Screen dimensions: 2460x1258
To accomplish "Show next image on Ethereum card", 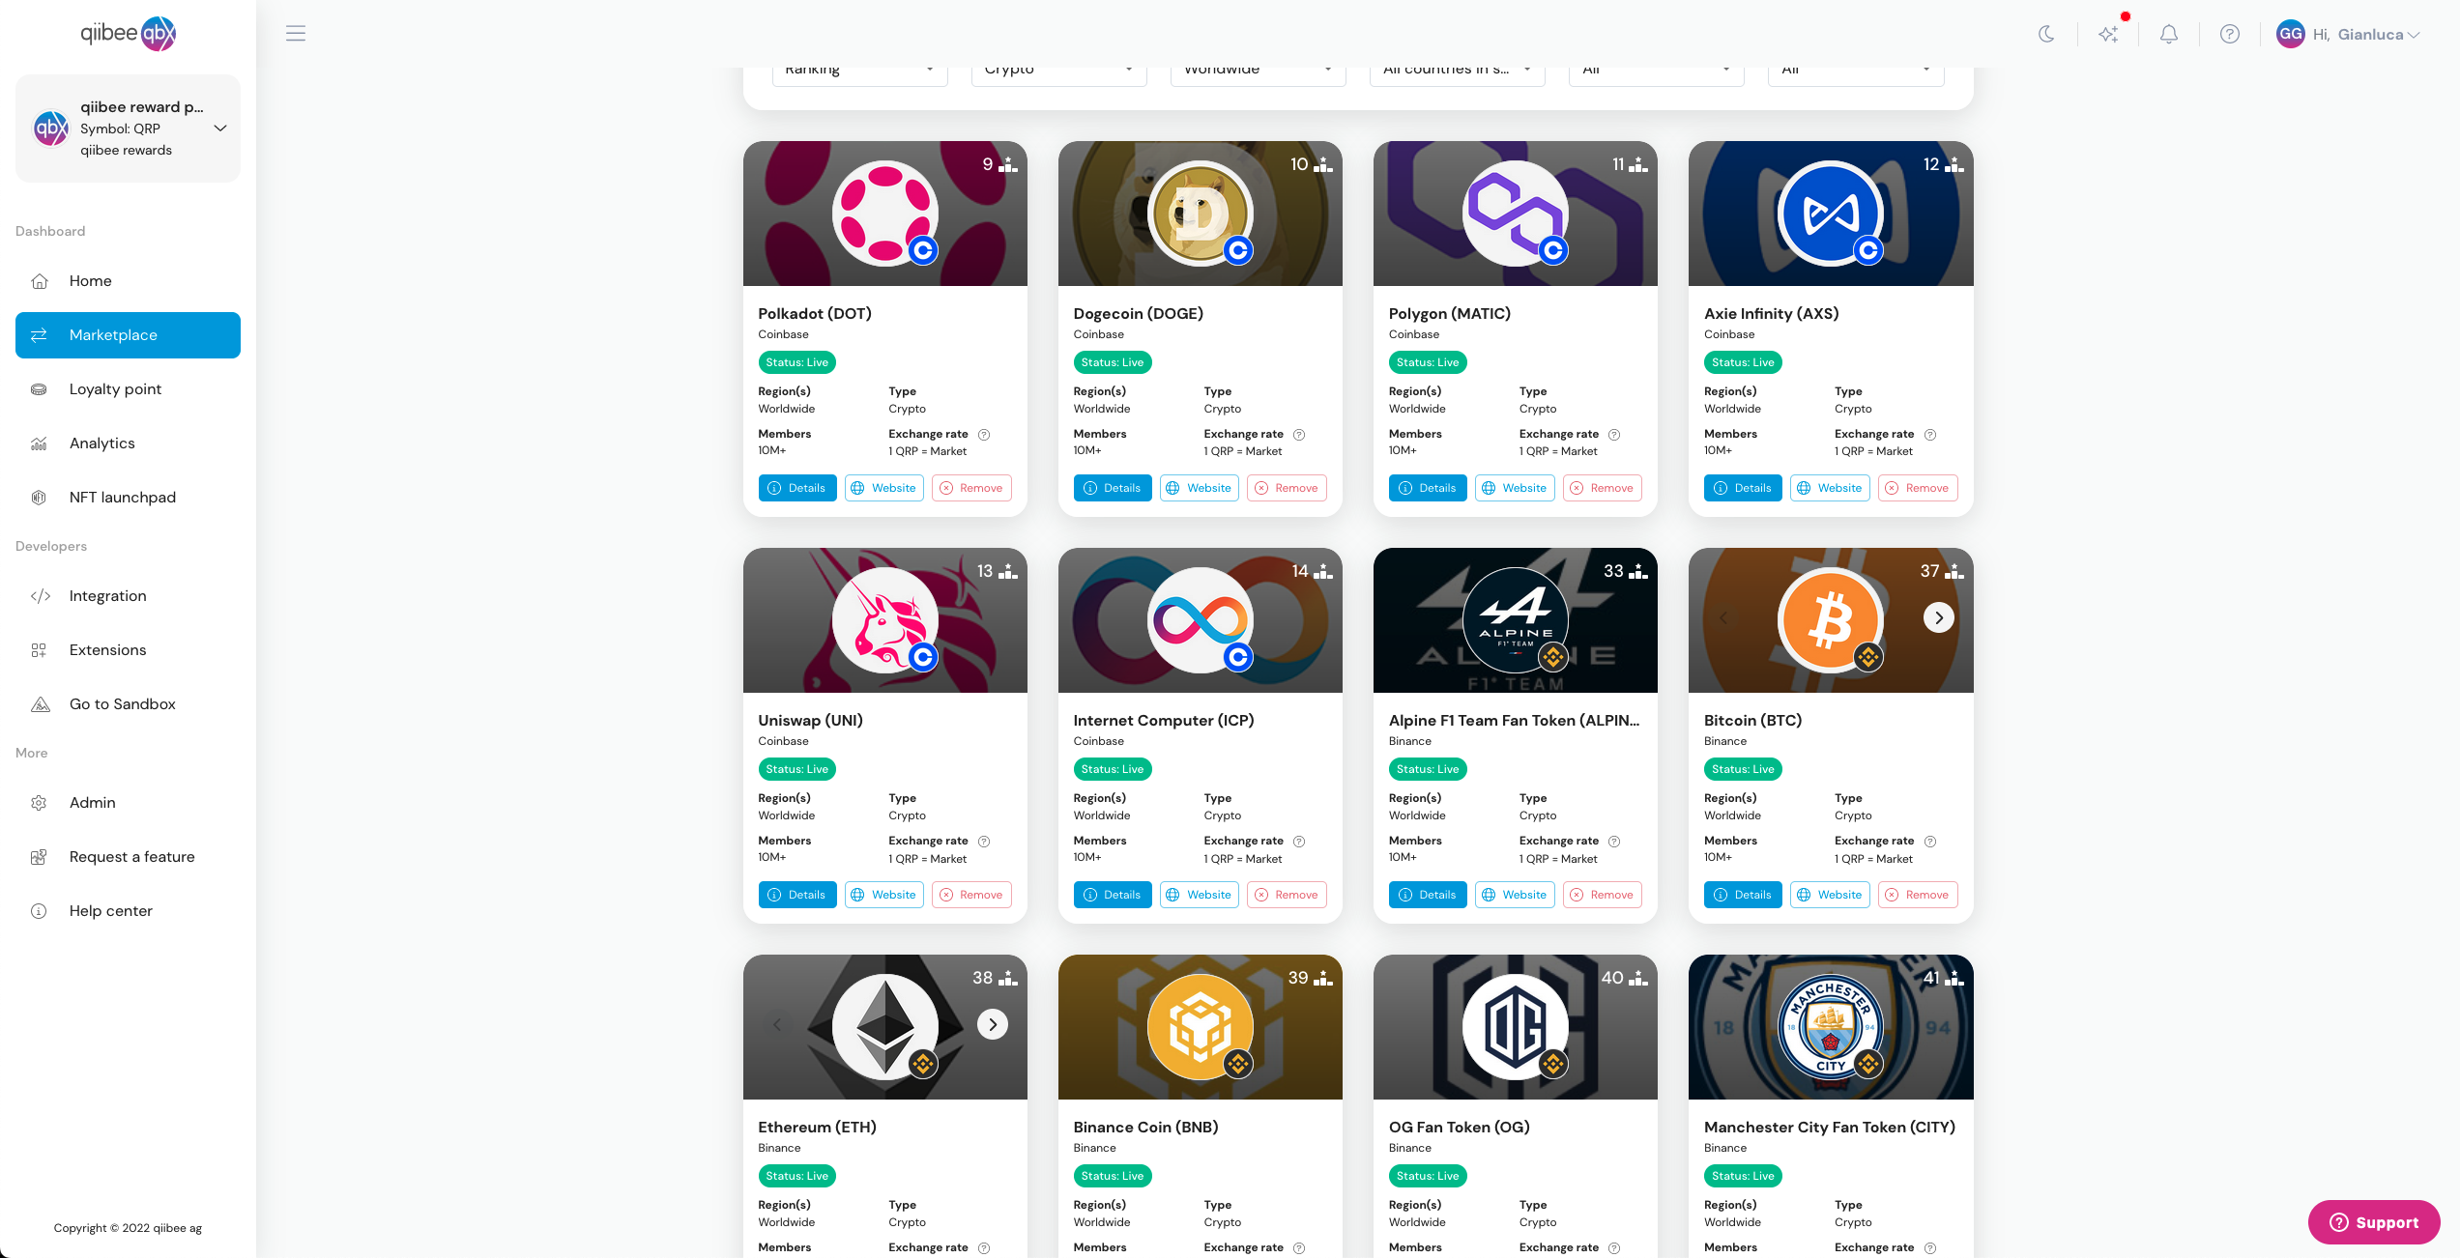I will pos(992,1024).
